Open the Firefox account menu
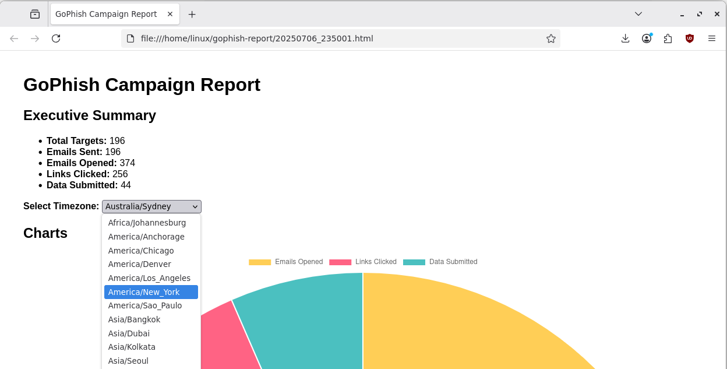This screenshot has height=369, width=727. coord(647,38)
